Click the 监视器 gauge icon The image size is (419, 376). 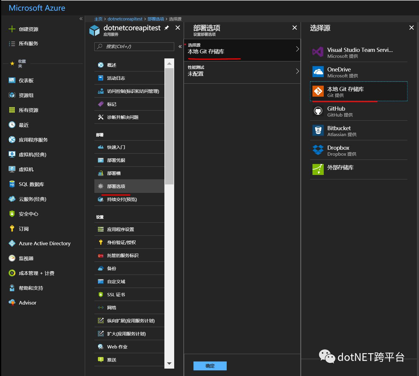point(12,258)
